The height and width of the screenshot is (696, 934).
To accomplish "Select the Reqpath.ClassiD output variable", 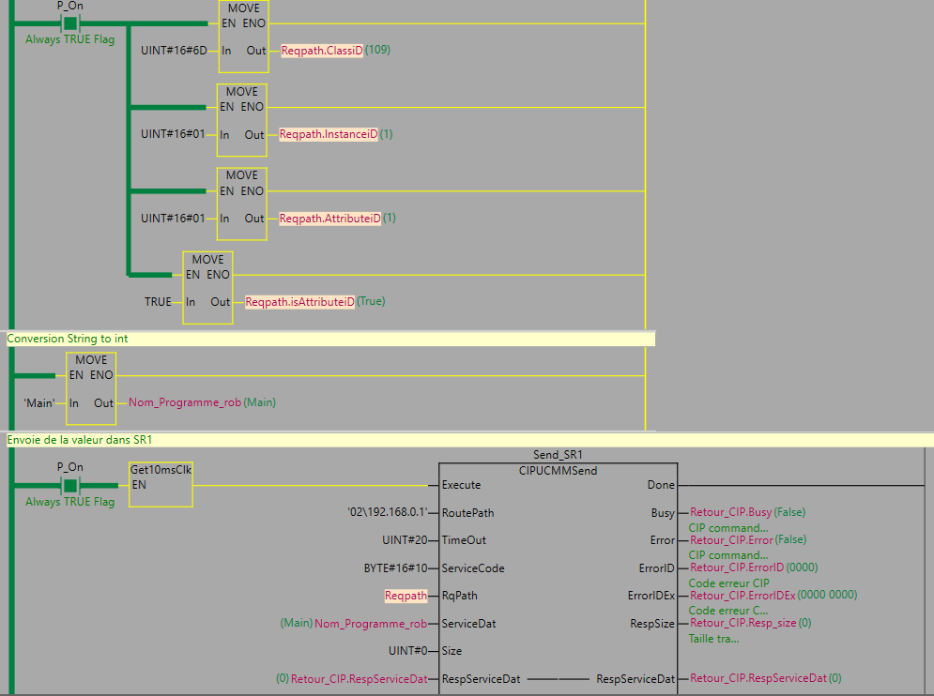I will [x=322, y=51].
